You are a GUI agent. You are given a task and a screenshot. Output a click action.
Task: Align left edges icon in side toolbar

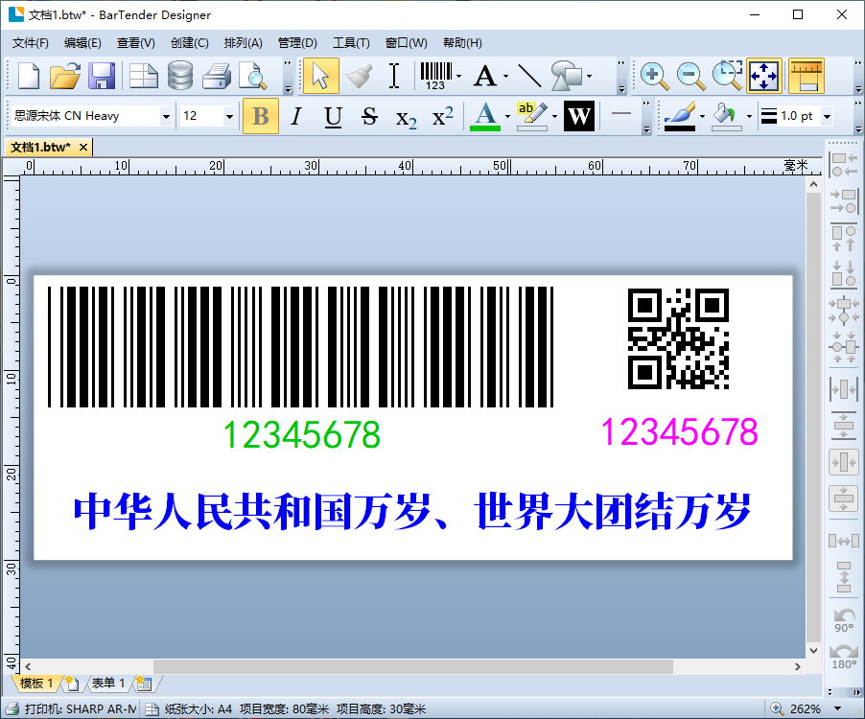click(844, 165)
